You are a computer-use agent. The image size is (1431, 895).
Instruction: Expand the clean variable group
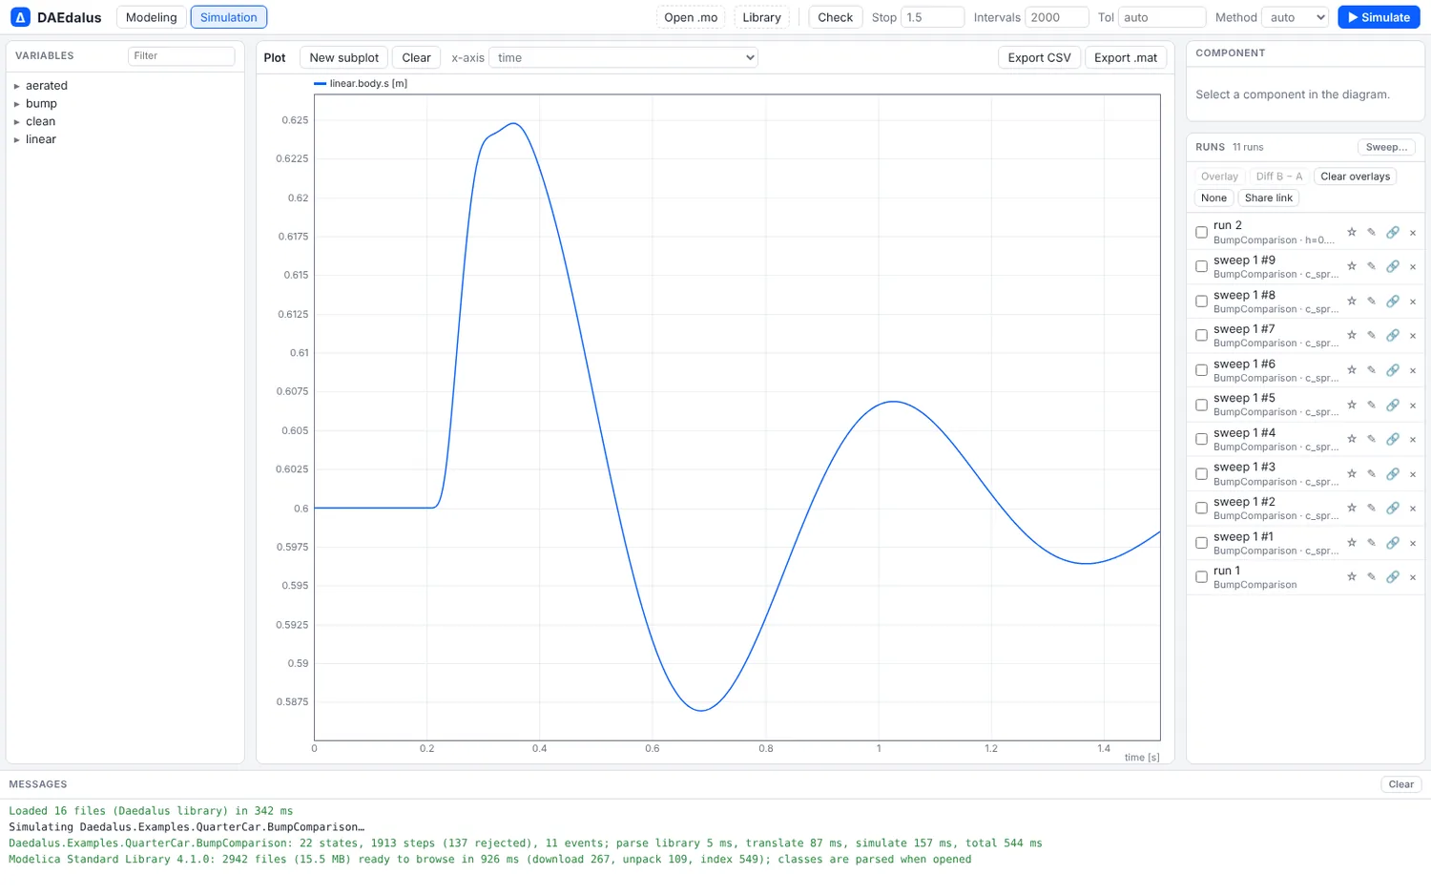(x=17, y=122)
